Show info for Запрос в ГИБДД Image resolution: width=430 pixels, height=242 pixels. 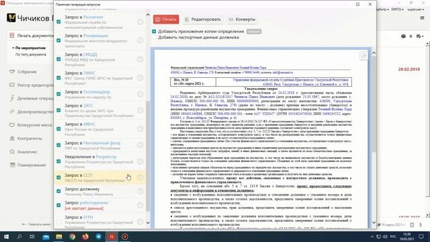140,59
